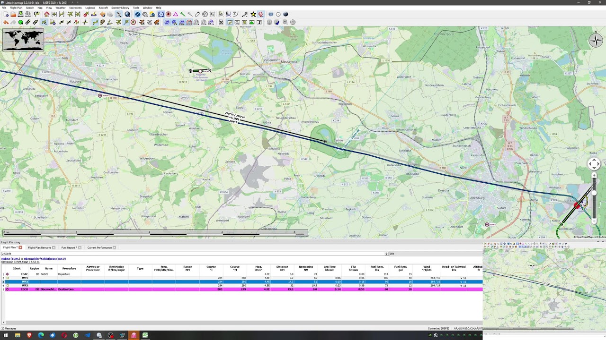This screenshot has height=340, width=606.
Task: Open the Weather menu
Action: tap(61, 8)
